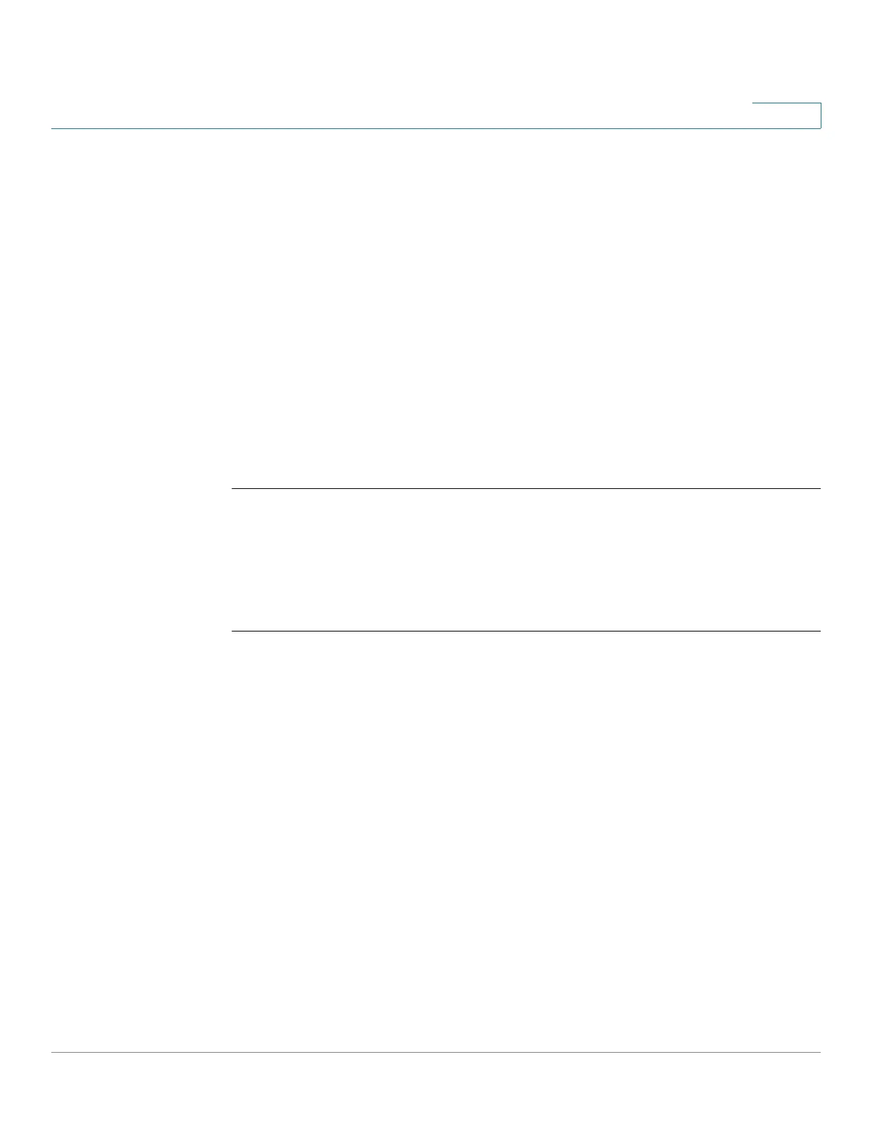Click left end of the lower black divider
872x1129 pixels.
pos(235,631)
